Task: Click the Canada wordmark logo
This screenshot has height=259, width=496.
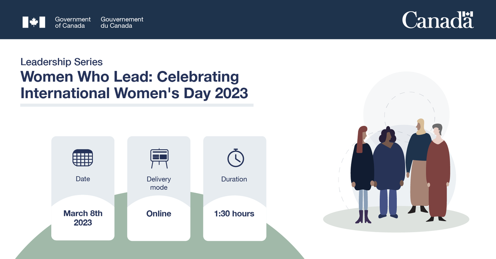Action: (x=438, y=20)
